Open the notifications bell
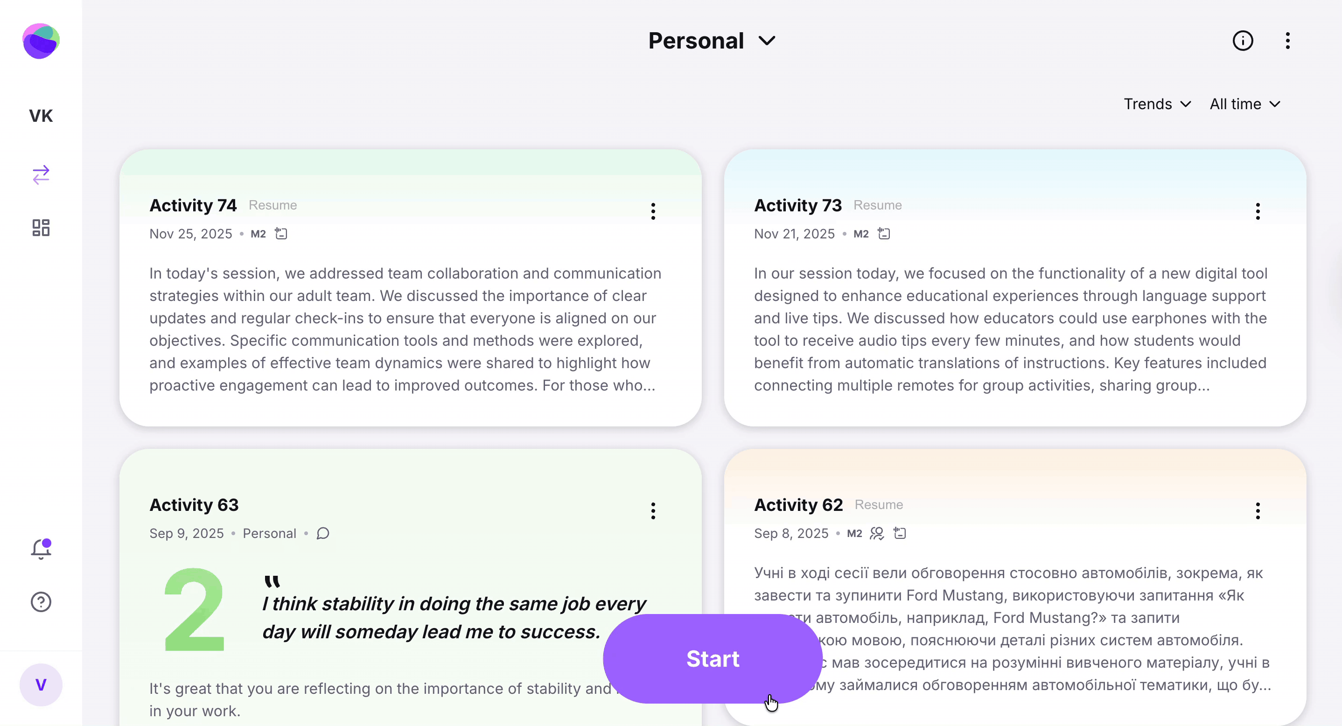1342x726 pixels. tap(41, 548)
